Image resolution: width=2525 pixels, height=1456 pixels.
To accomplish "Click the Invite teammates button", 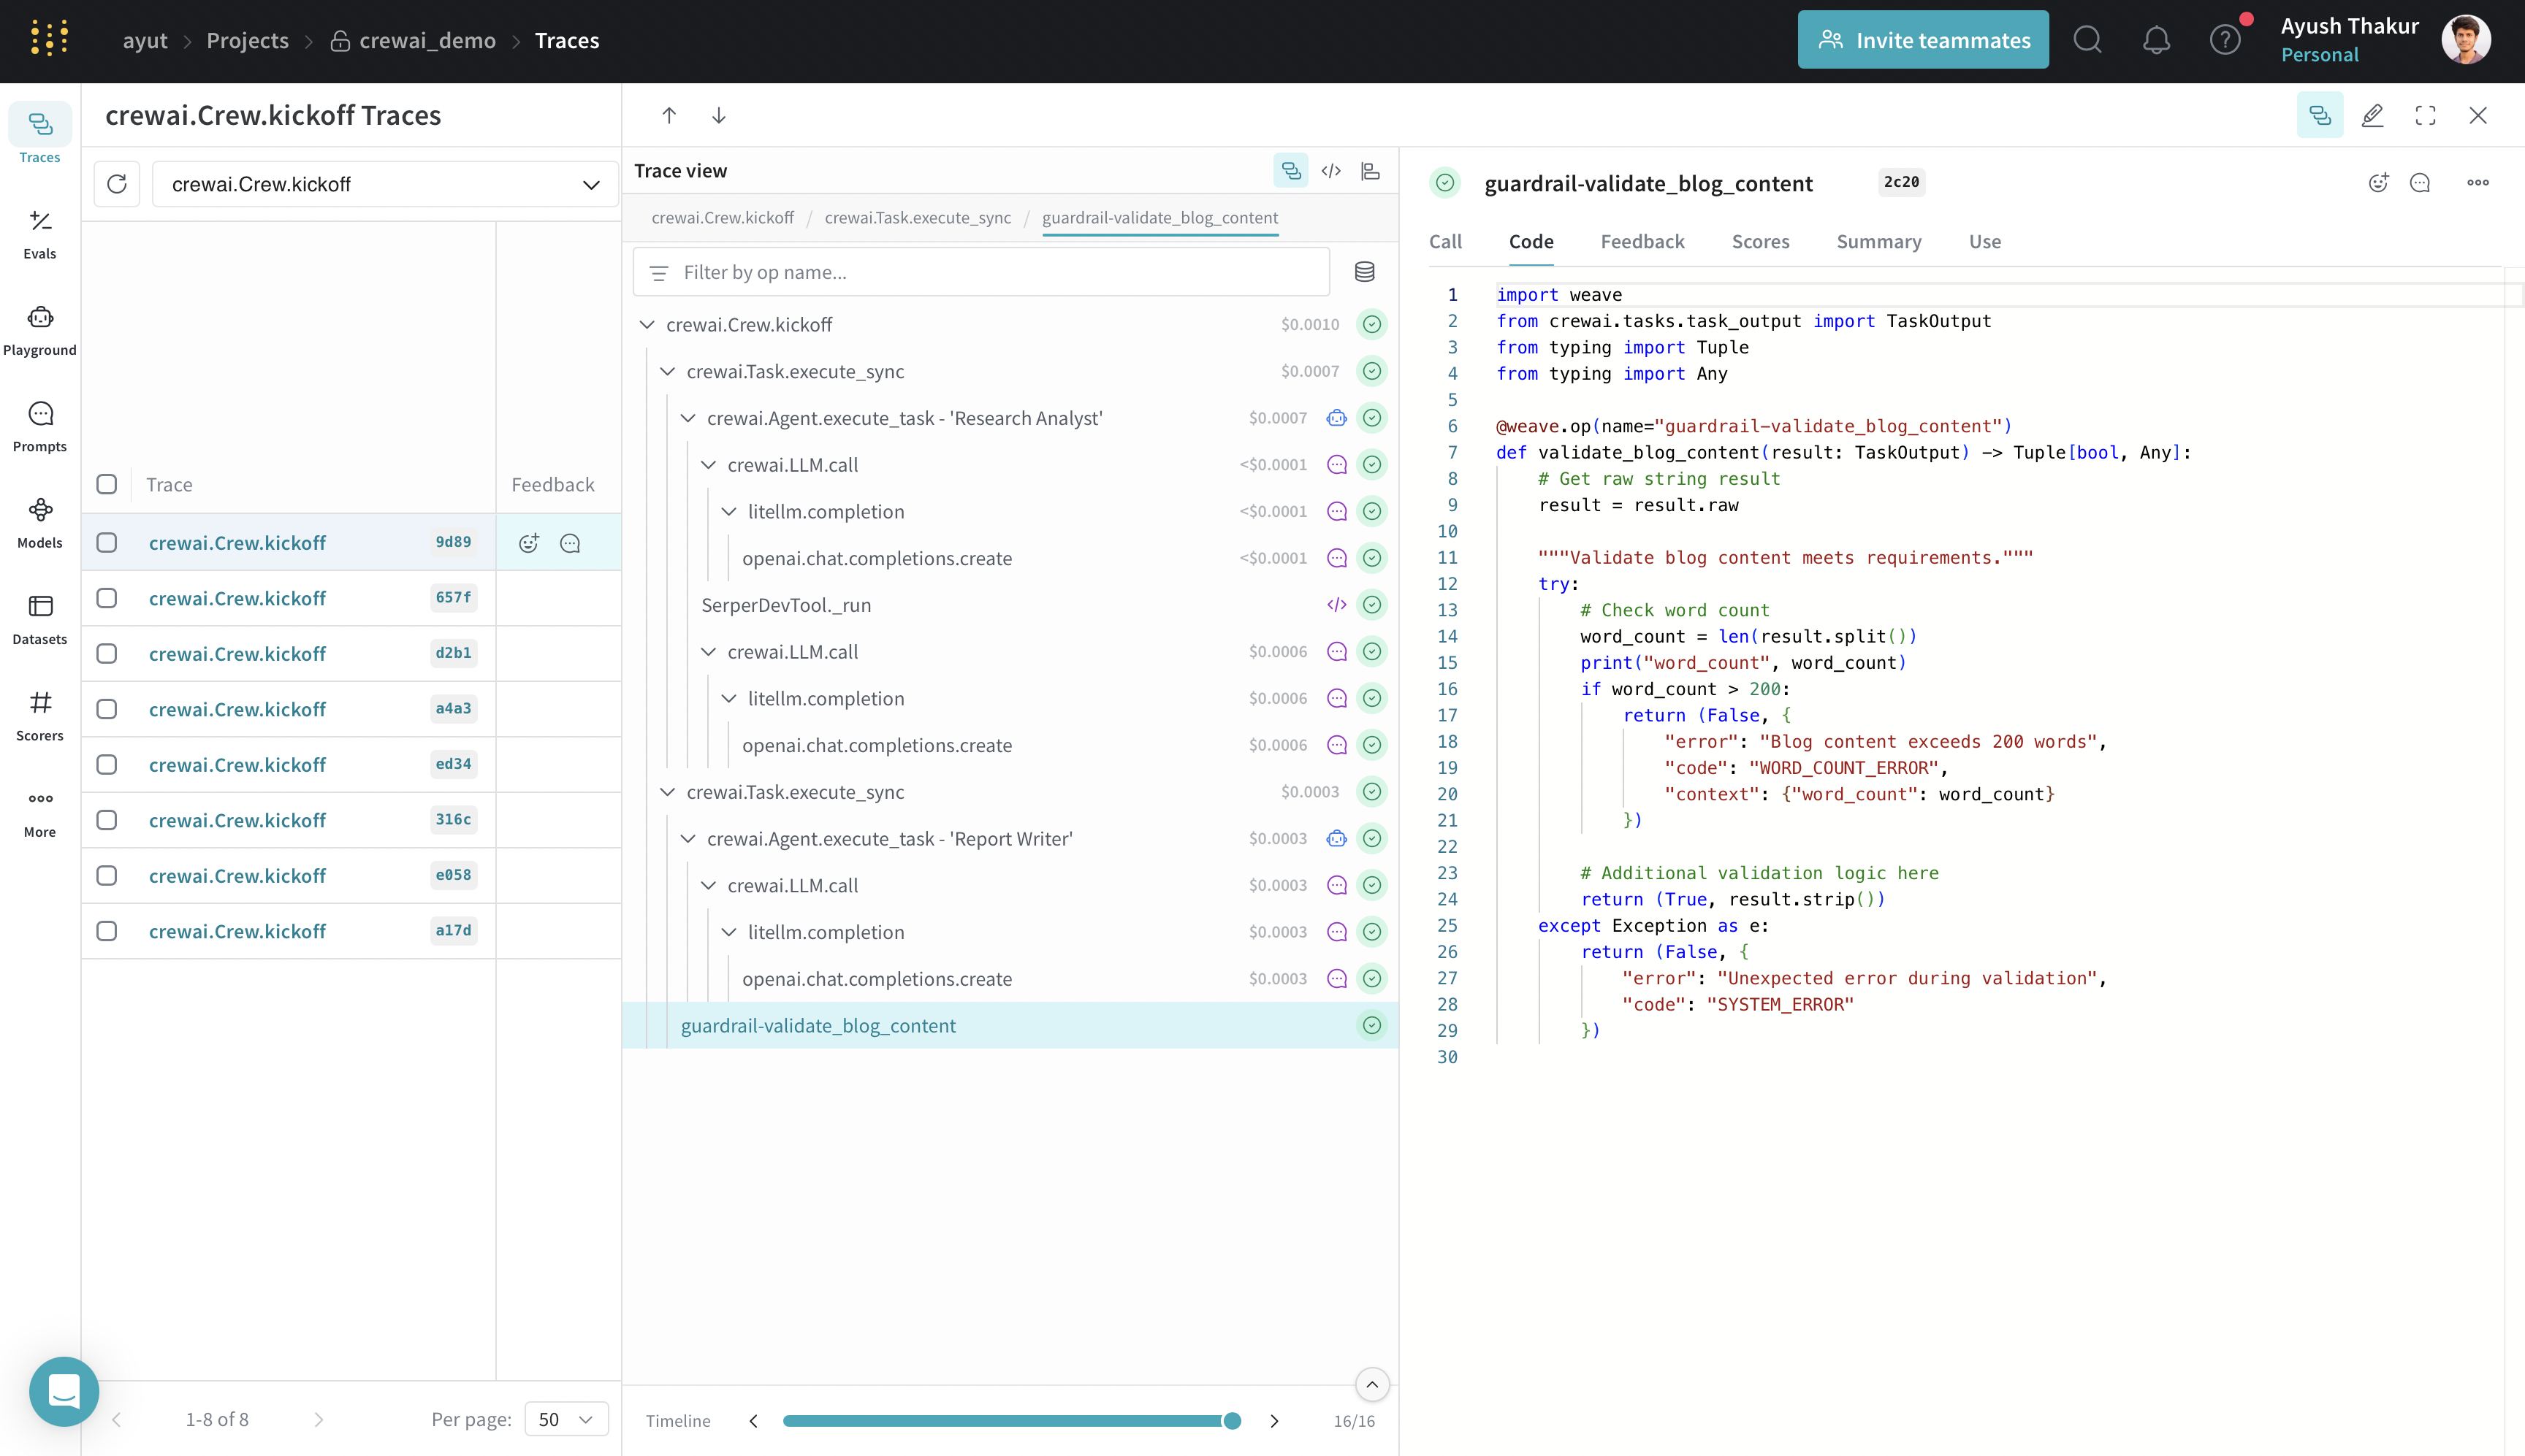I will [x=1923, y=41].
